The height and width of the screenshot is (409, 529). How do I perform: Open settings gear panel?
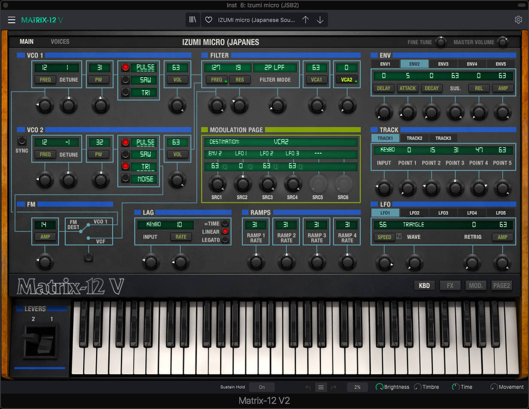pos(518,20)
